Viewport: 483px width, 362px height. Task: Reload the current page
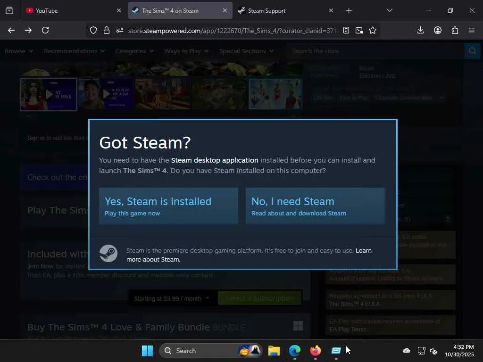(45, 30)
